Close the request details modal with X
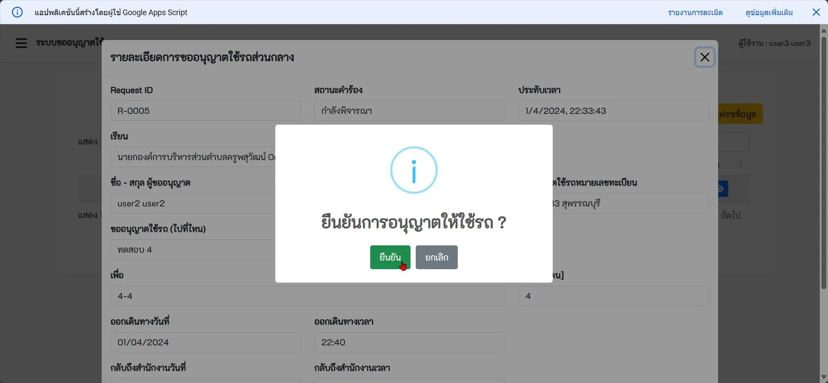 coord(705,57)
